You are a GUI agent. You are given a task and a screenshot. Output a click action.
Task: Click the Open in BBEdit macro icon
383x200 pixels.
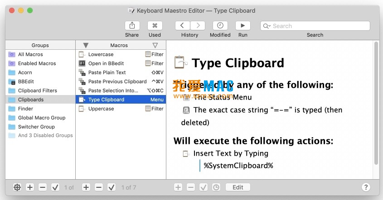pos(82,63)
